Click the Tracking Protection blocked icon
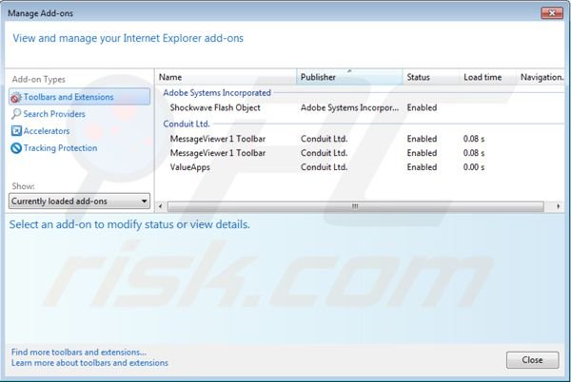The image size is (571, 382). pos(16,148)
